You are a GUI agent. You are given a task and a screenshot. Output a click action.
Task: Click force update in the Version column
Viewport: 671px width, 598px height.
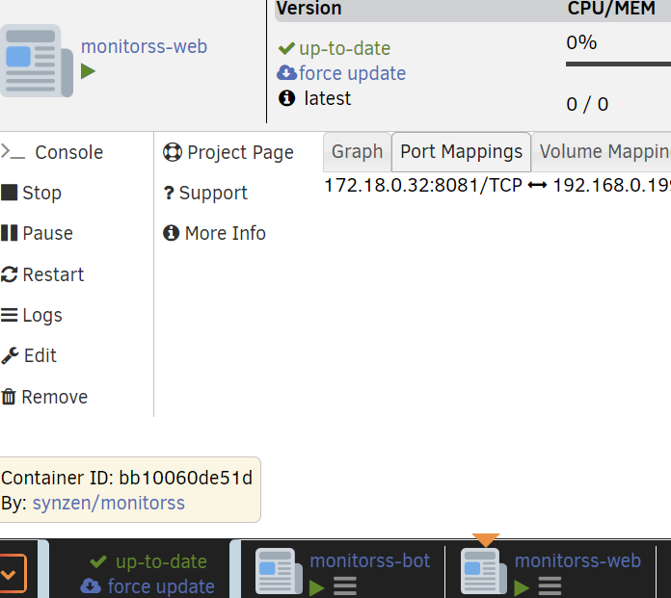click(x=352, y=73)
